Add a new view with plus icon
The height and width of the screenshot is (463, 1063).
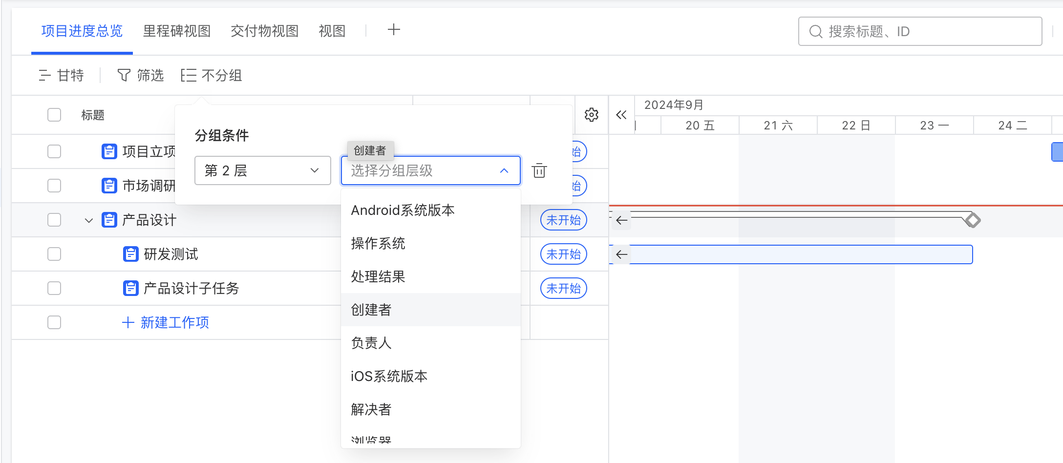(394, 30)
